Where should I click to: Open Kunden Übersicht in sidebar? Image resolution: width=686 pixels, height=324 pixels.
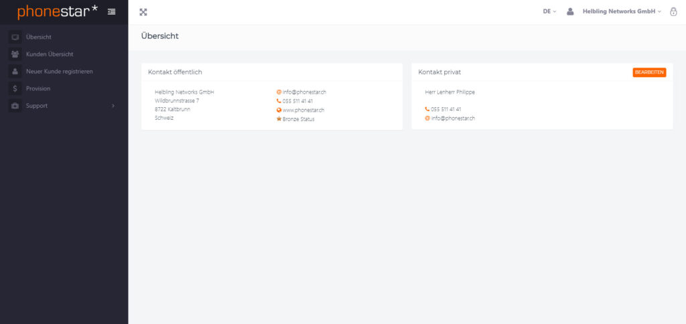click(x=50, y=54)
